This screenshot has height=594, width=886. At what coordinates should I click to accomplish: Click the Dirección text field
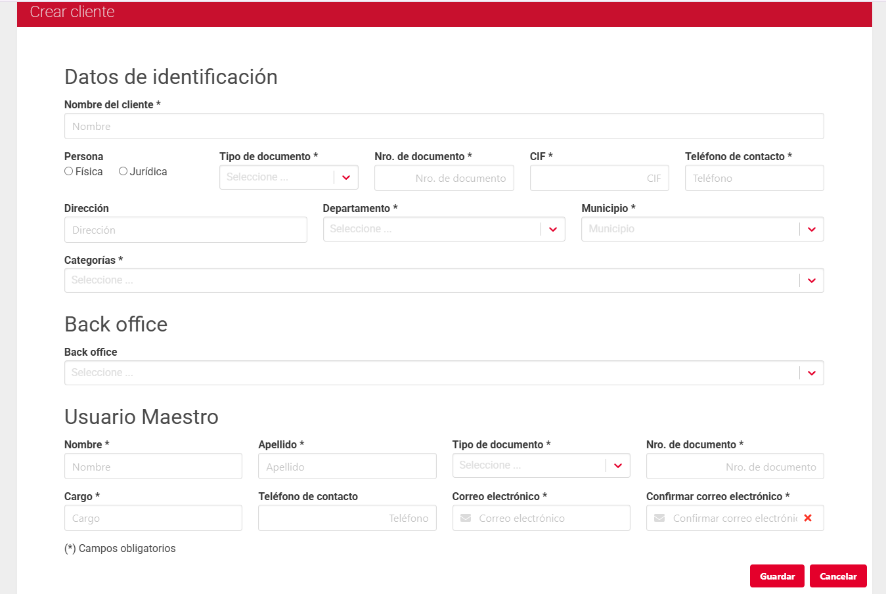click(185, 230)
